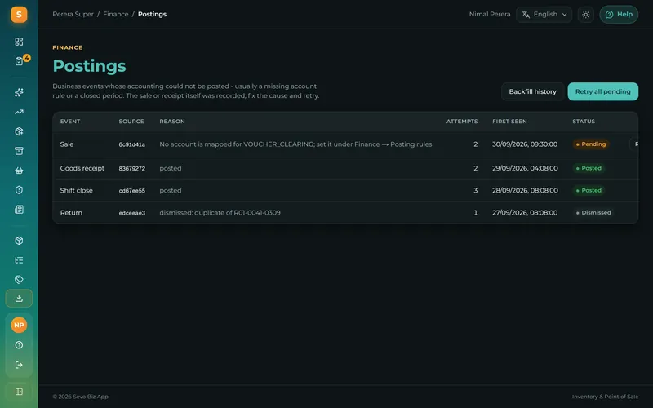This screenshot has width=653, height=408.
Task: Click source ID edceeae3
Action: point(131,213)
